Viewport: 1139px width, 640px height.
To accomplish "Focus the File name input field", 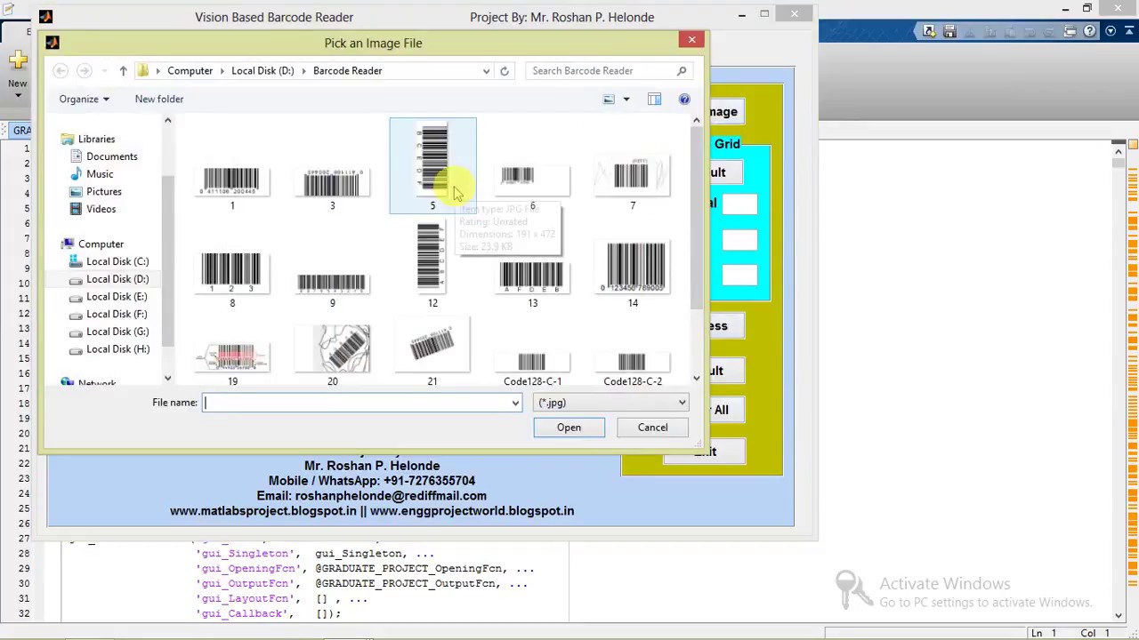I will (x=356, y=404).
